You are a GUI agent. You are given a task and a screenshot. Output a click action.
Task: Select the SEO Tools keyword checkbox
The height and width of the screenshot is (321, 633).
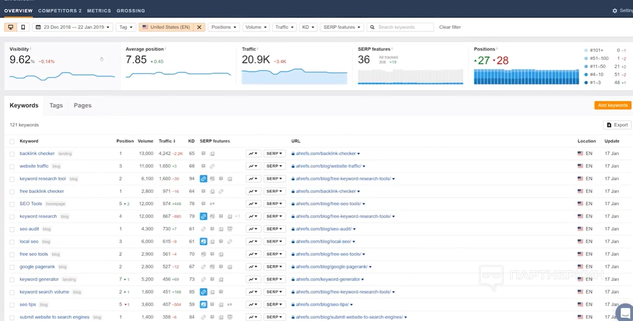coord(12,204)
